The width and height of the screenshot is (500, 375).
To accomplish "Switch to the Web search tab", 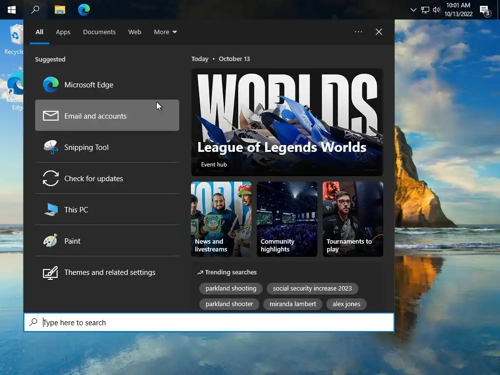I will (135, 32).
